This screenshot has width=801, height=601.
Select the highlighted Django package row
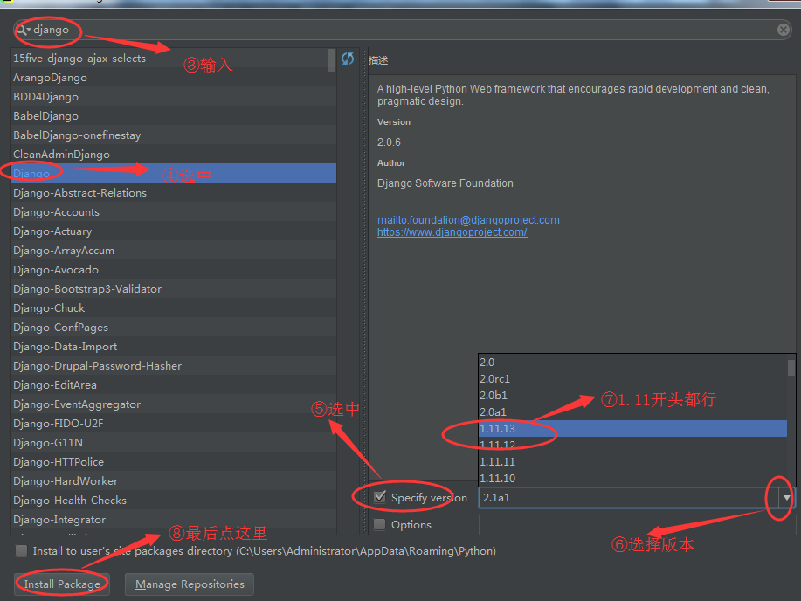pyautogui.click(x=174, y=173)
